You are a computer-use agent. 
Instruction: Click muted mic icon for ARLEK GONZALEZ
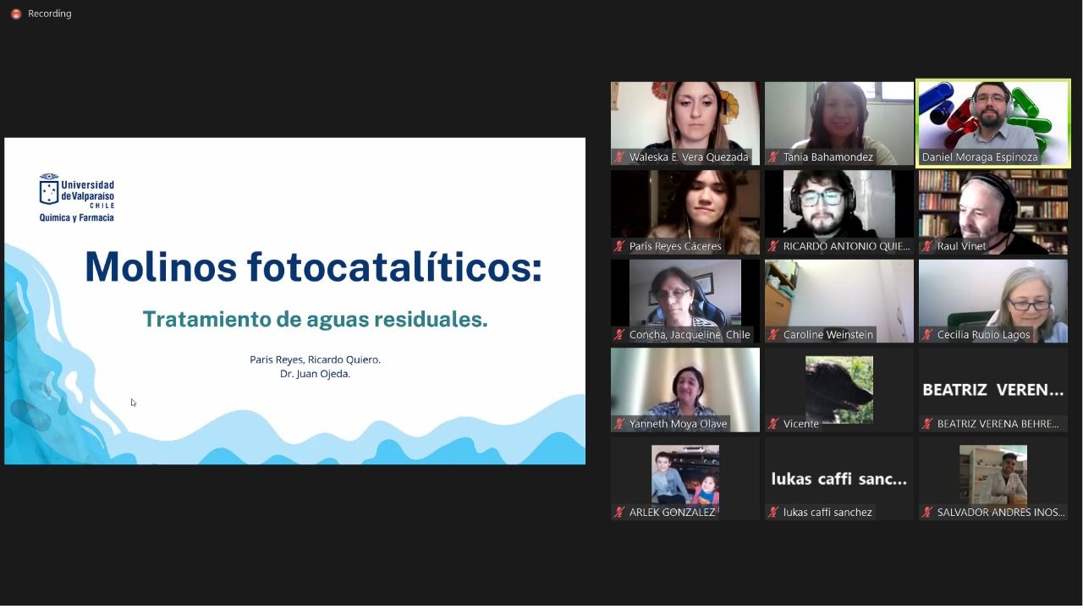pyautogui.click(x=619, y=512)
